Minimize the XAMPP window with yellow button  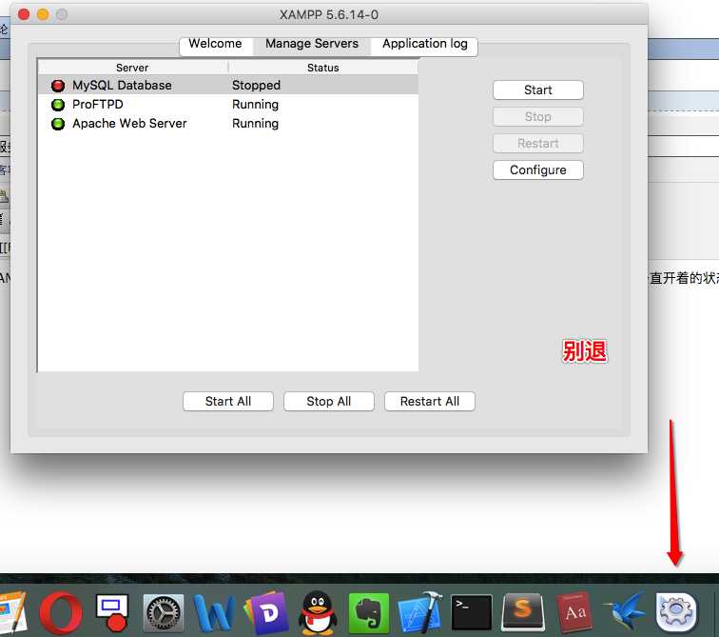point(43,14)
